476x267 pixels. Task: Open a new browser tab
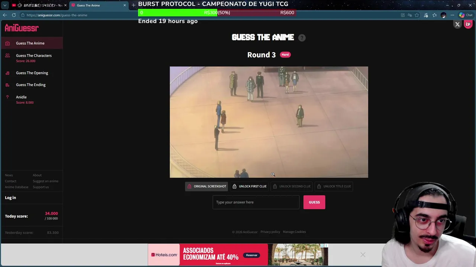(134, 5)
